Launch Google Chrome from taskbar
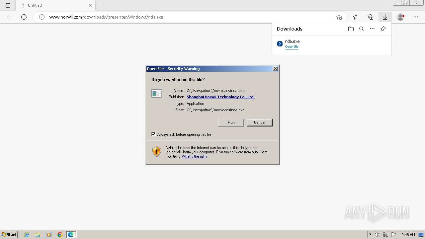Viewport: 425px width, 239px height. (x=60, y=235)
